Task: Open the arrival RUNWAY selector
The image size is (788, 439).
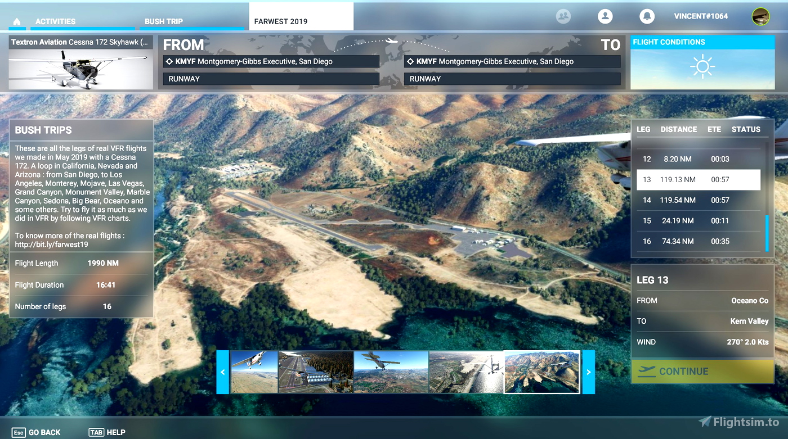Action: click(512, 79)
